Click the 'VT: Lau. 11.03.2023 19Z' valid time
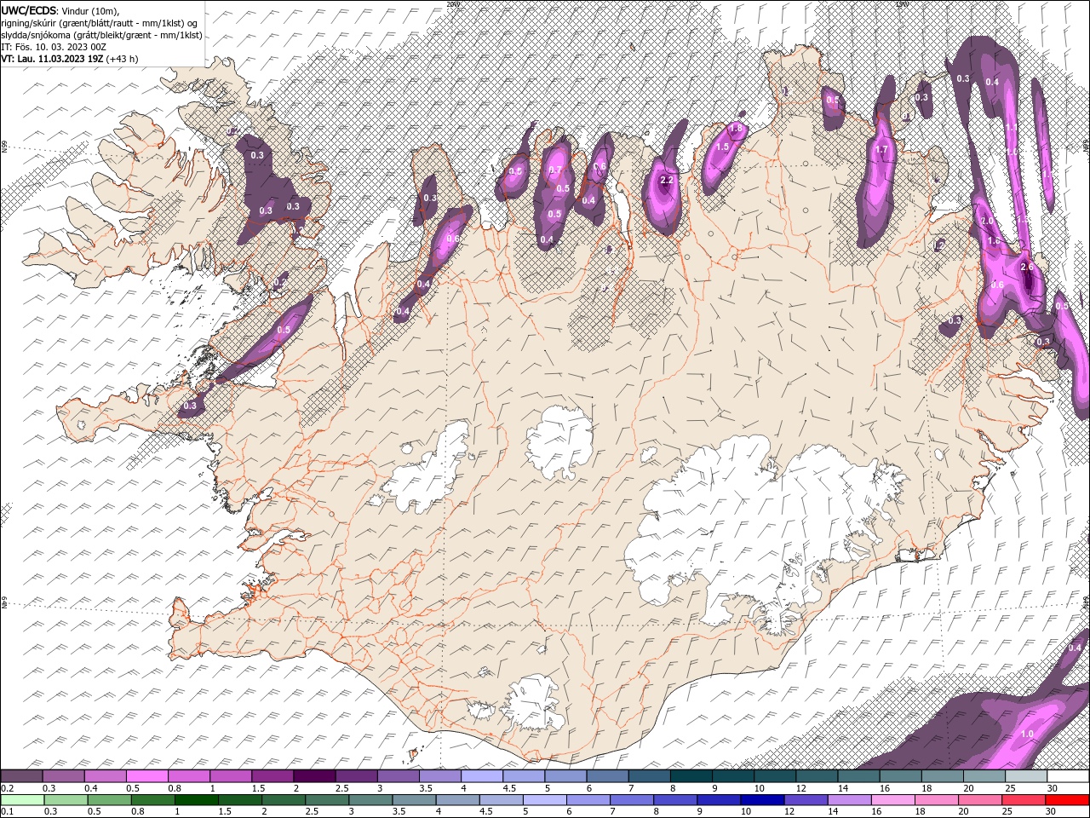Image resolution: width=1090 pixels, height=818 pixels. point(52,59)
